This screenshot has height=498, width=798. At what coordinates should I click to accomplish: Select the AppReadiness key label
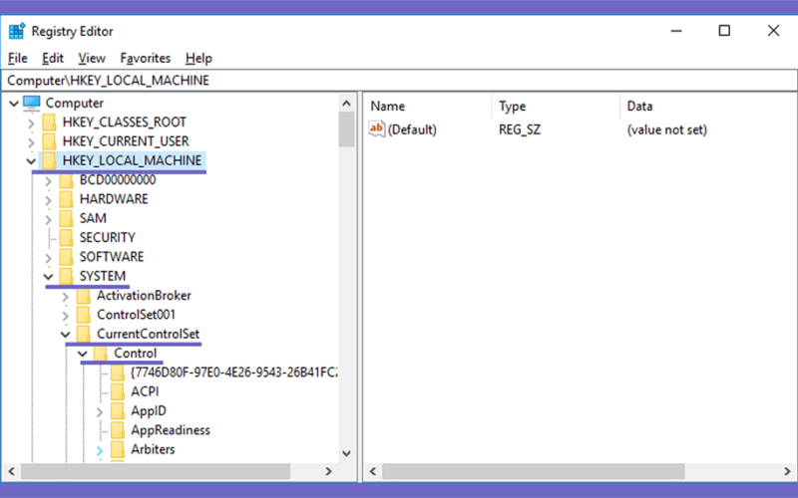(171, 430)
